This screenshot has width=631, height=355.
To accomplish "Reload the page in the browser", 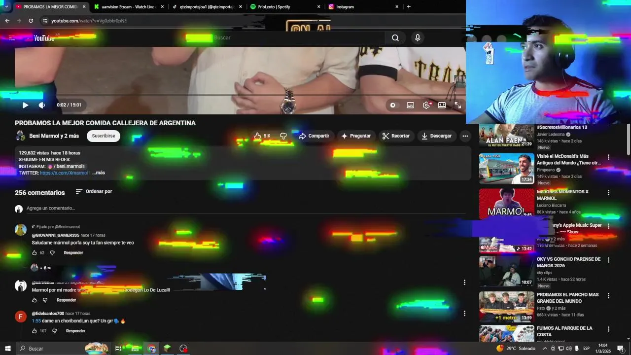I will (31, 21).
